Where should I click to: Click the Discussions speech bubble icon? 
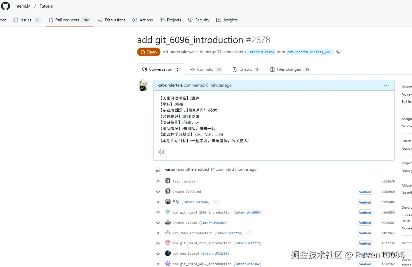click(100, 20)
